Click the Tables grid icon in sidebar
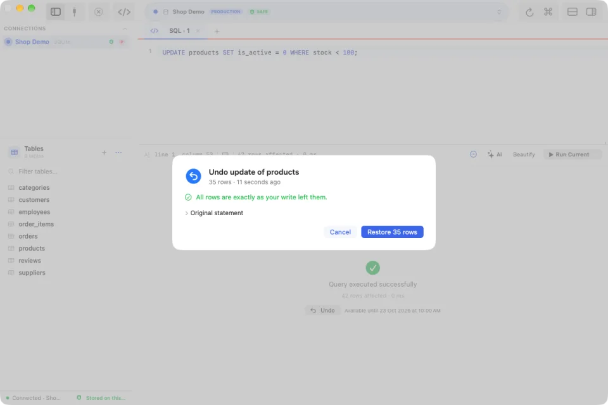The image size is (608, 405). (15, 153)
